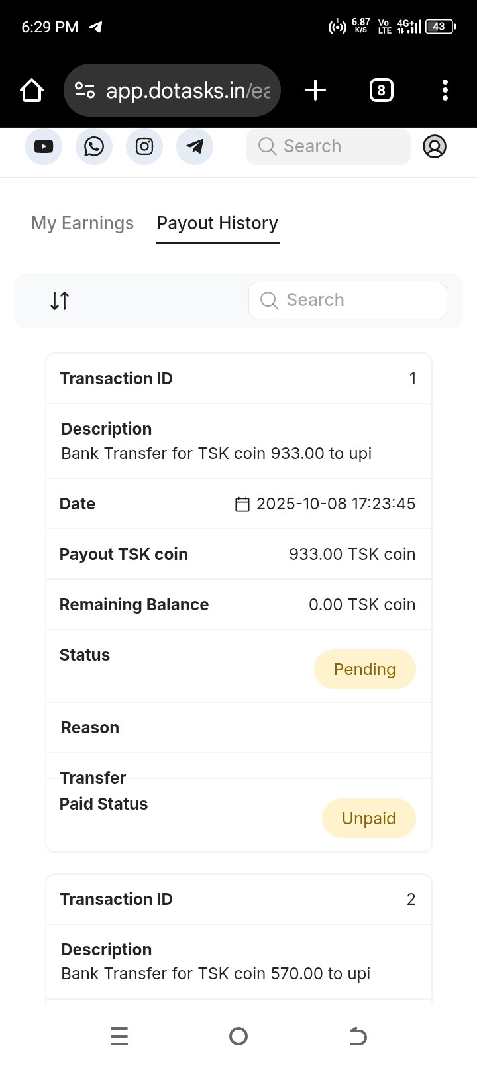
Task: Click the top header Search field
Action: coord(329,146)
